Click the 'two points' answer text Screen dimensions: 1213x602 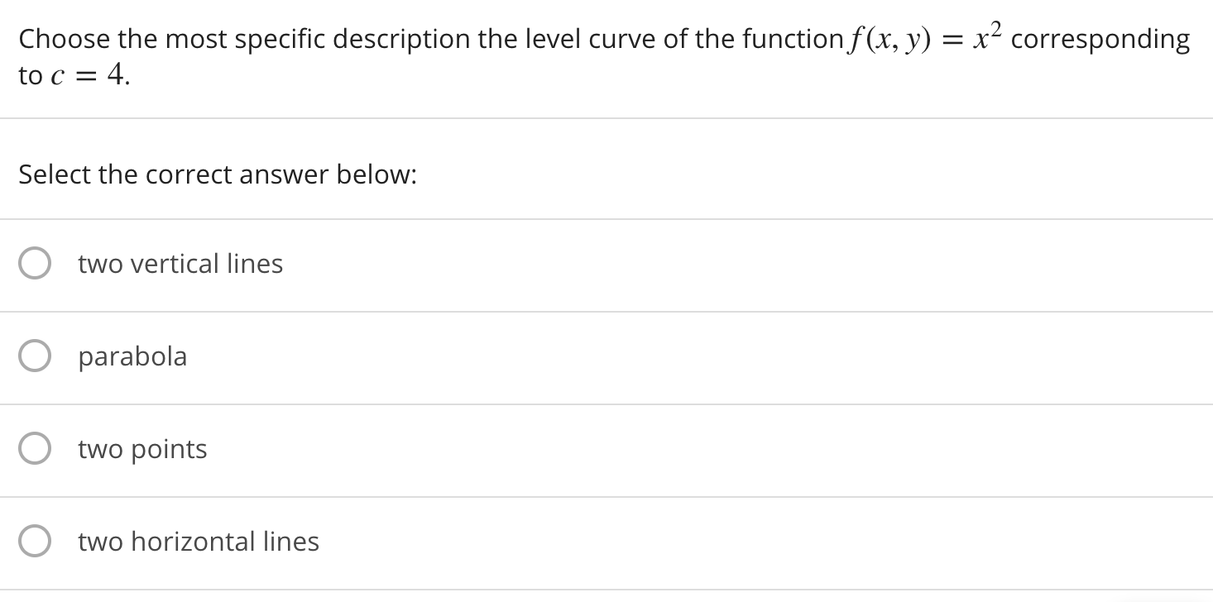click(141, 448)
